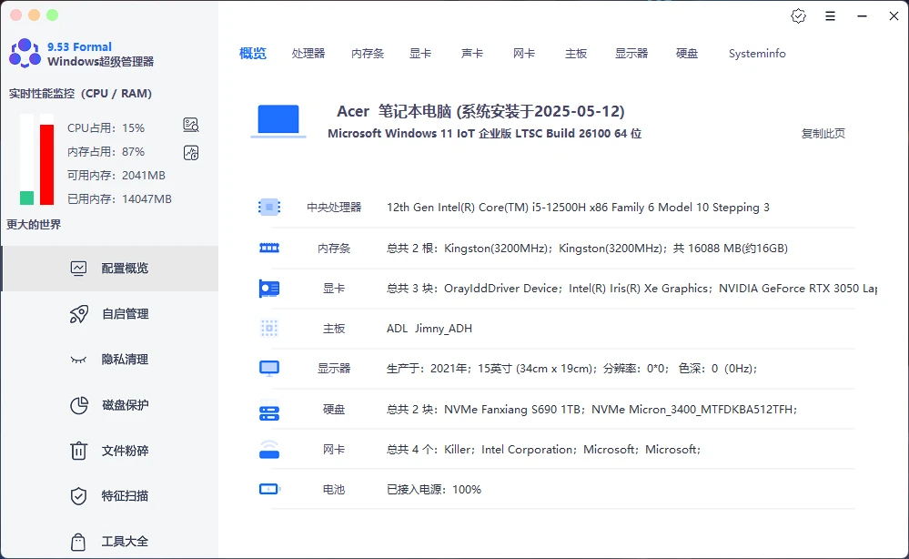
Task: Click the OrayIddDriver graphics details text
Action: pos(631,289)
